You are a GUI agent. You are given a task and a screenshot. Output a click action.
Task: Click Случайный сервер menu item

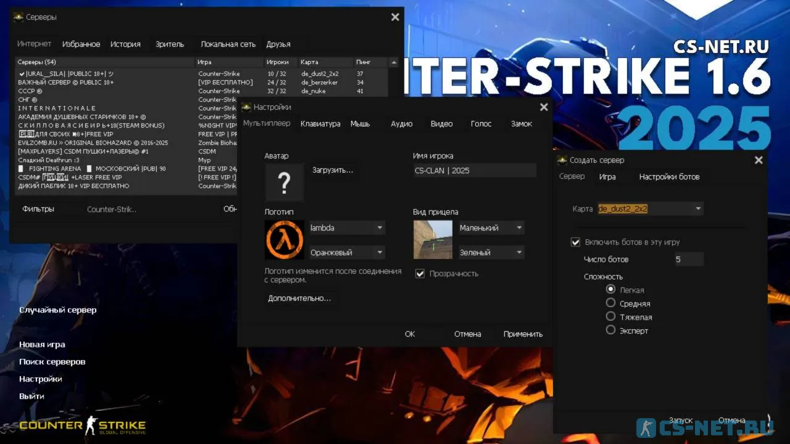[58, 310]
